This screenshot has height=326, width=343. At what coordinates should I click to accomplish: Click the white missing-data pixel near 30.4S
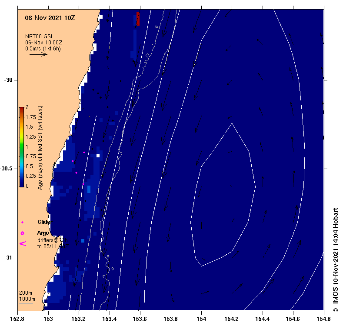[98, 156]
